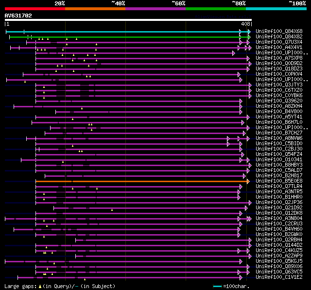Open the UniRef100_Q84X82 hit label

(x=279, y=36)
